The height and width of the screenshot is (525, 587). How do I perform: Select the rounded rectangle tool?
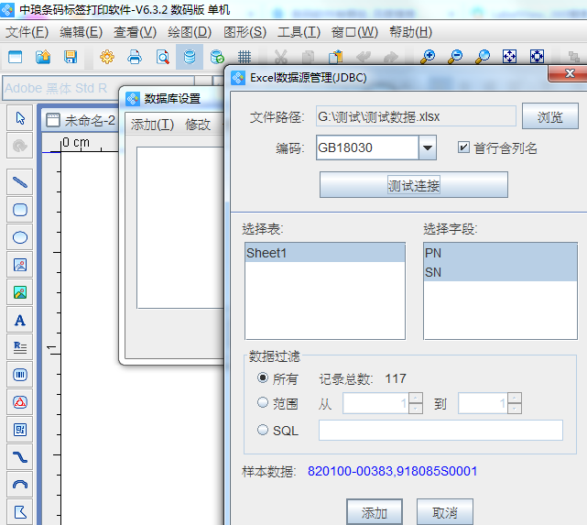click(20, 210)
